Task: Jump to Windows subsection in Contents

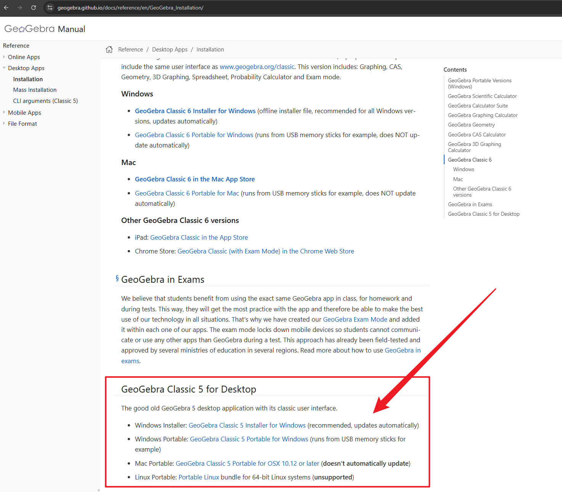Action: [x=464, y=169]
